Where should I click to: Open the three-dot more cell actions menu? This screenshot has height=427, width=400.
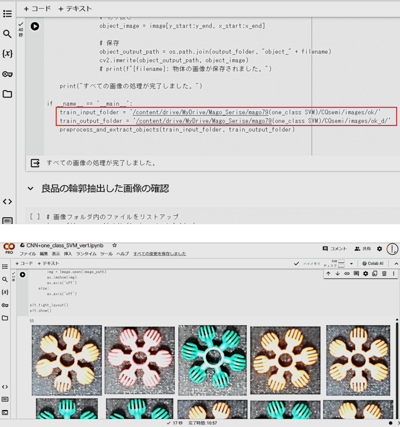pos(393,274)
